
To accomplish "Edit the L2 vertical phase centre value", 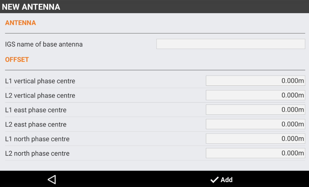I will [255, 95].
